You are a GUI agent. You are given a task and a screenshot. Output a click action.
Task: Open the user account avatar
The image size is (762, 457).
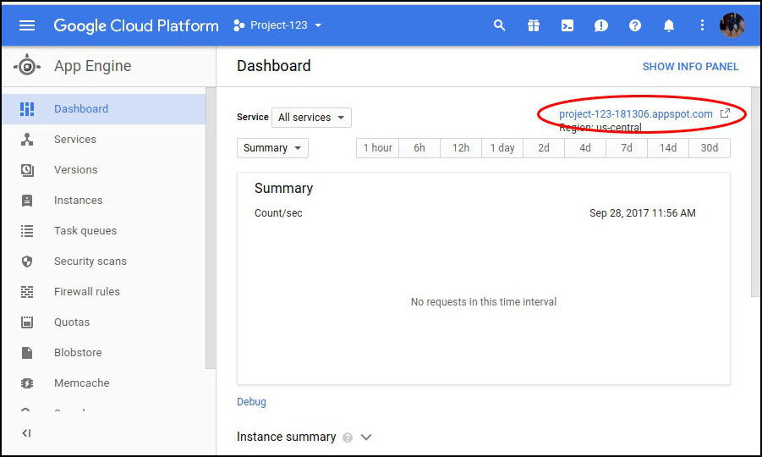(732, 25)
